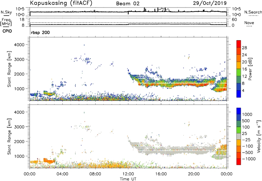This screenshot has width=262, height=181.
Task: Click the 4000 tick on the power panel axis
Action: 19,45
